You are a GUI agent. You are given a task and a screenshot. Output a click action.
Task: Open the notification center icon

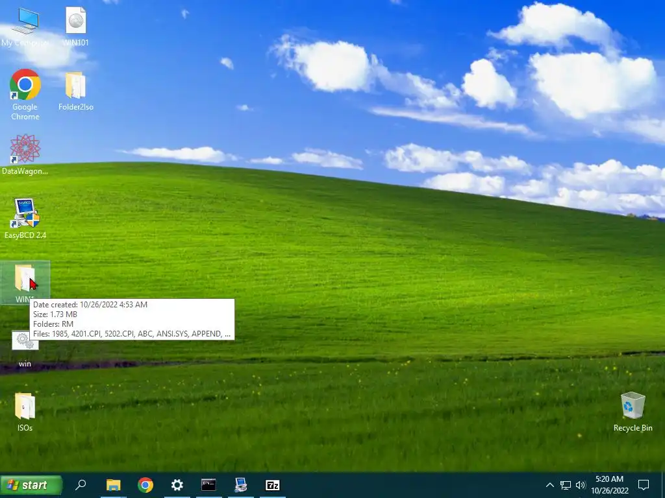point(644,485)
